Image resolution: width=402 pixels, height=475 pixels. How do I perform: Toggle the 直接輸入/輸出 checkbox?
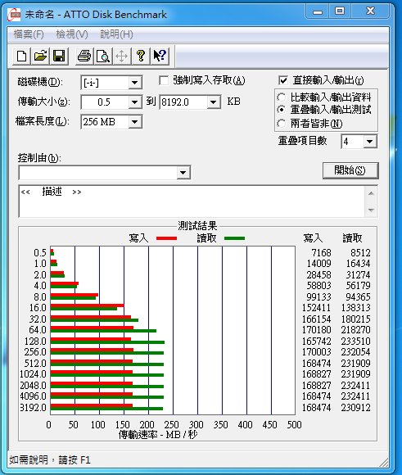point(283,80)
